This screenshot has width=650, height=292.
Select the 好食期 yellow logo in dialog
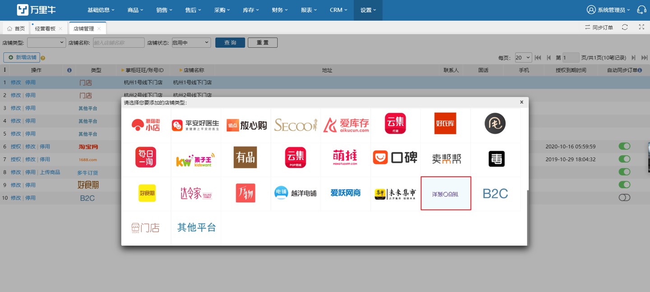pos(147,193)
